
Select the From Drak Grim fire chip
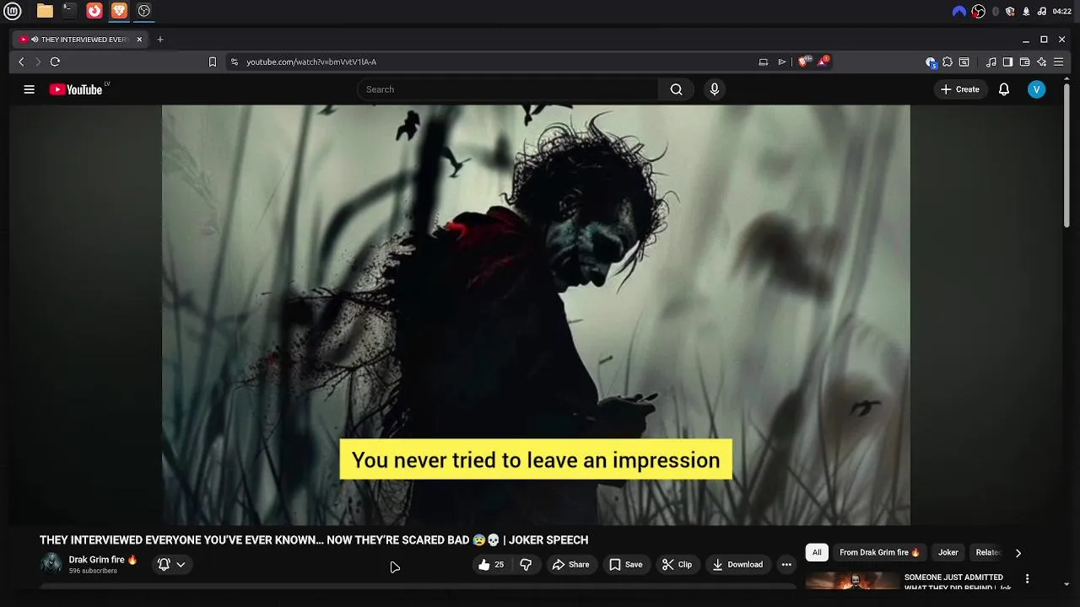pos(880,553)
